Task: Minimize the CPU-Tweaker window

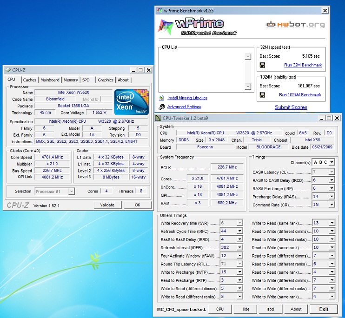Action: (x=322, y=118)
